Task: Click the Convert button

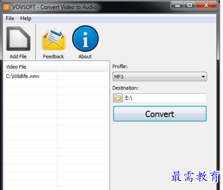Action: coord(160,114)
